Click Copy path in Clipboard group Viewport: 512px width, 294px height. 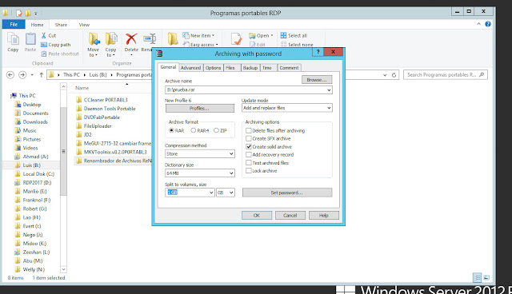click(55, 45)
